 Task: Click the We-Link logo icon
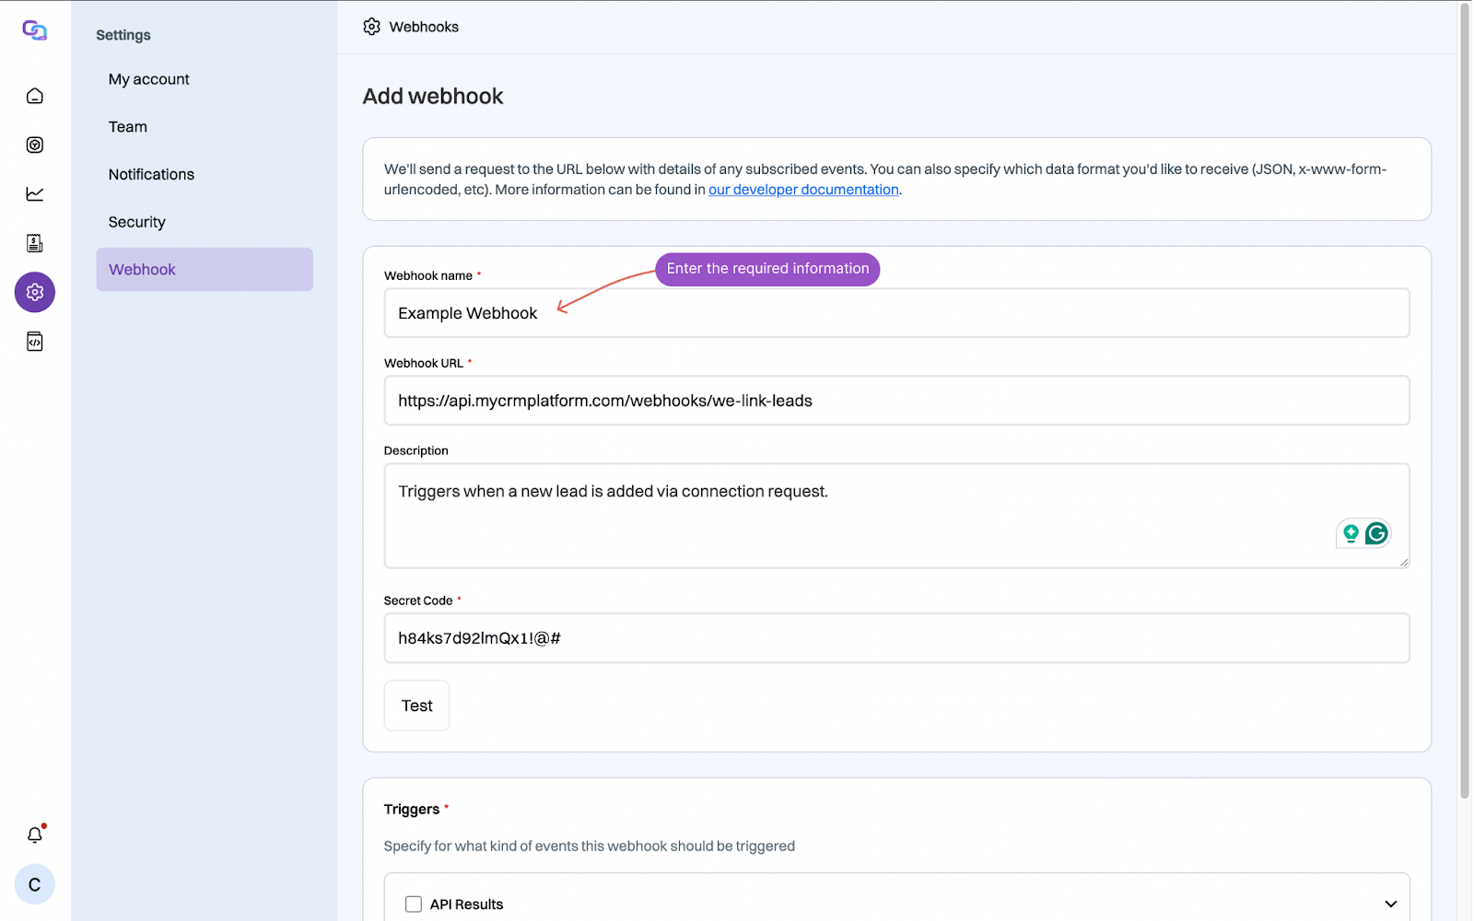[35, 30]
